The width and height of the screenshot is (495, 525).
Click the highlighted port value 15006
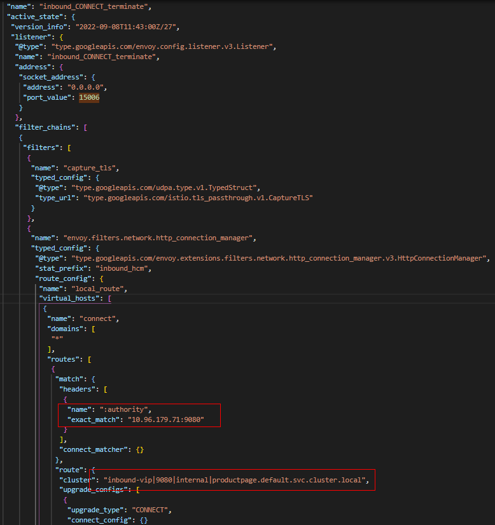click(x=89, y=97)
